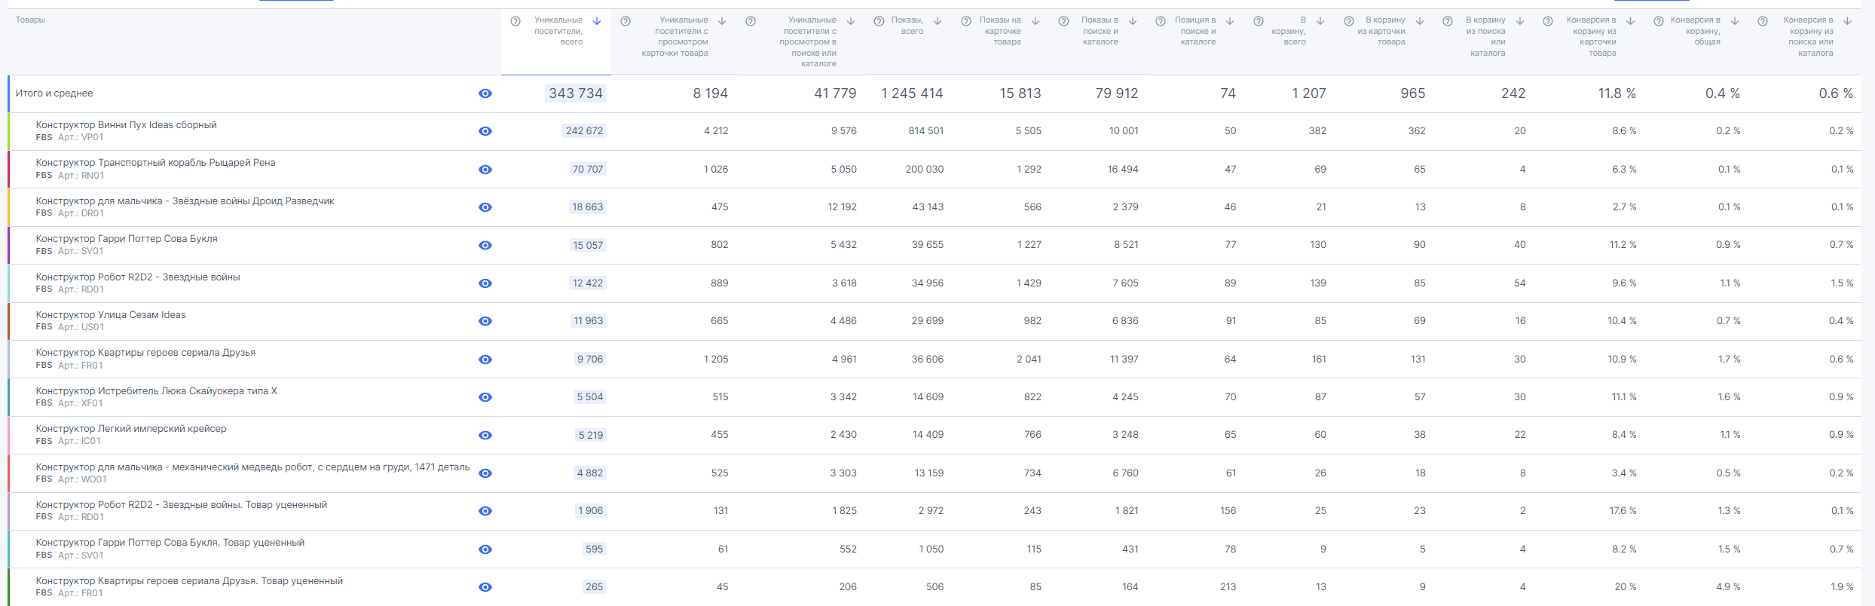Image resolution: width=1875 pixels, height=606 pixels.
Task: Open help tooltip for Показы на карточке товара
Action: pyautogui.click(x=966, y=21)
